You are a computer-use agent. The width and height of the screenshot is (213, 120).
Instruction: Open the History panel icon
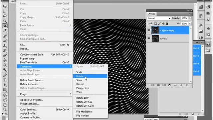point(201,16)
